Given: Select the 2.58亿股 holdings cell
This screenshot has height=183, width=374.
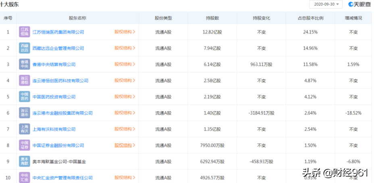Looking at the screenshot, I should pos(212,81).
